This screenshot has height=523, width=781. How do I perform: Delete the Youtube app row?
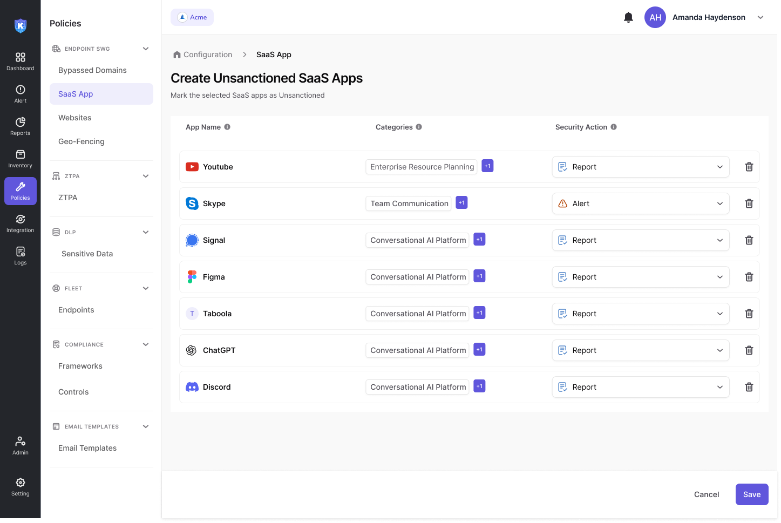click(749, 167)
